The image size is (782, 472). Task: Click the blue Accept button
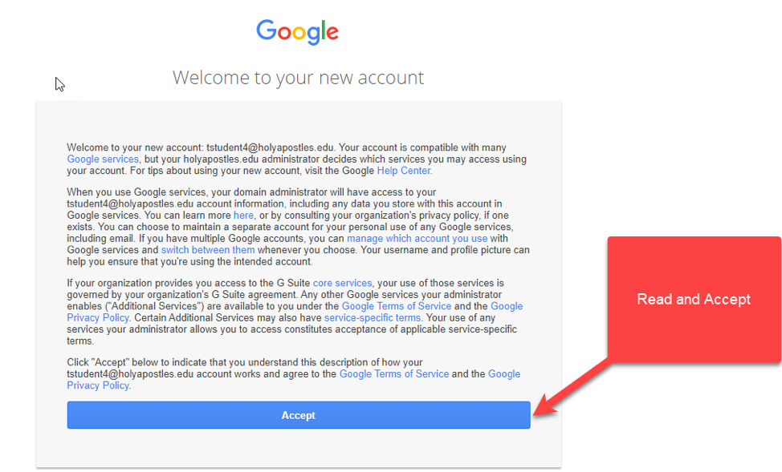click(298, 415)
